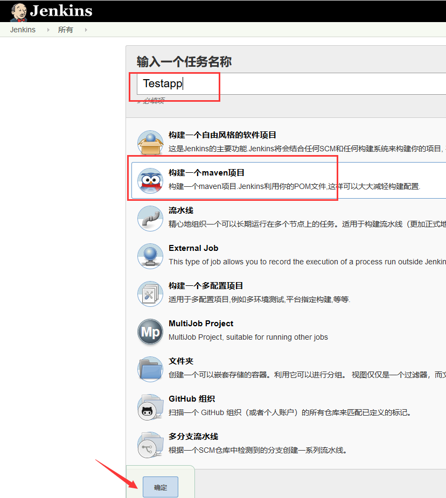Open the 所有 breadcrumb link
The height and width of the screenshot is (498, 446).
tap(65, 30)
